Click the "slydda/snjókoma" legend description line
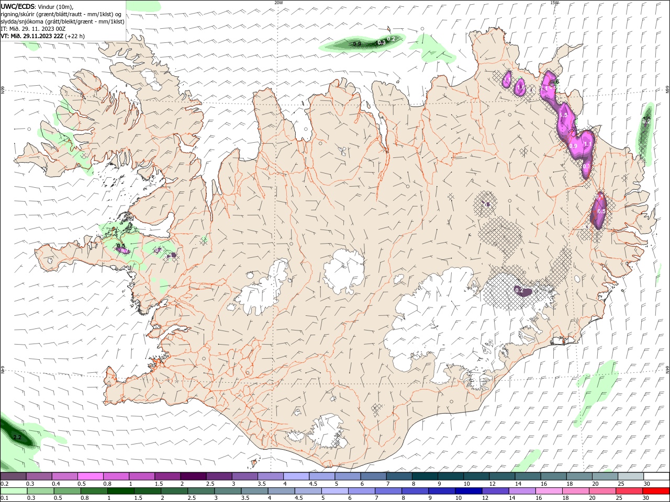670x502 pixels. tap(62, 21)
